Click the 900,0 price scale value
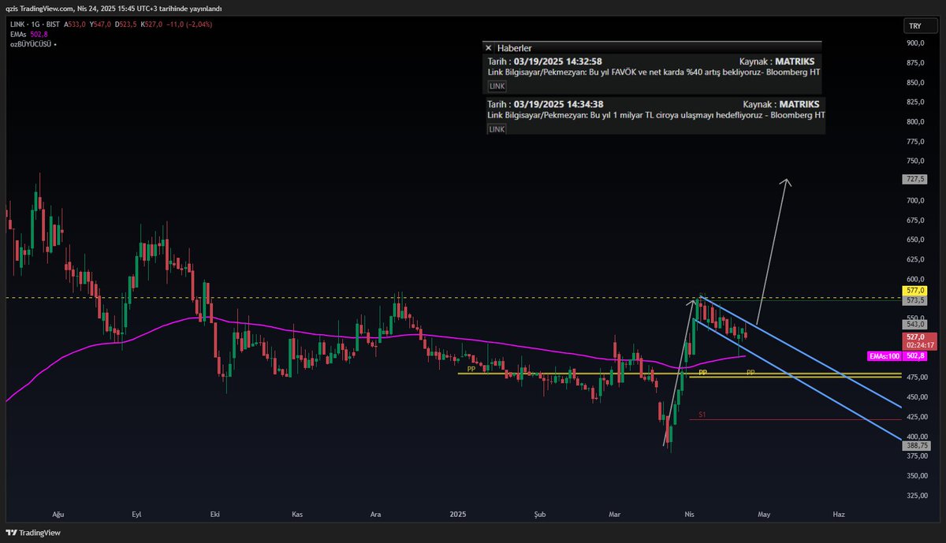The image size is (946, 543). point(914,43)
